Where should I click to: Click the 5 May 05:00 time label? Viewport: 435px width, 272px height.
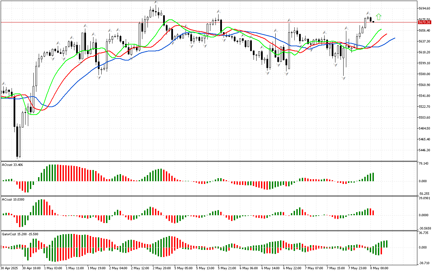[184, 268]
